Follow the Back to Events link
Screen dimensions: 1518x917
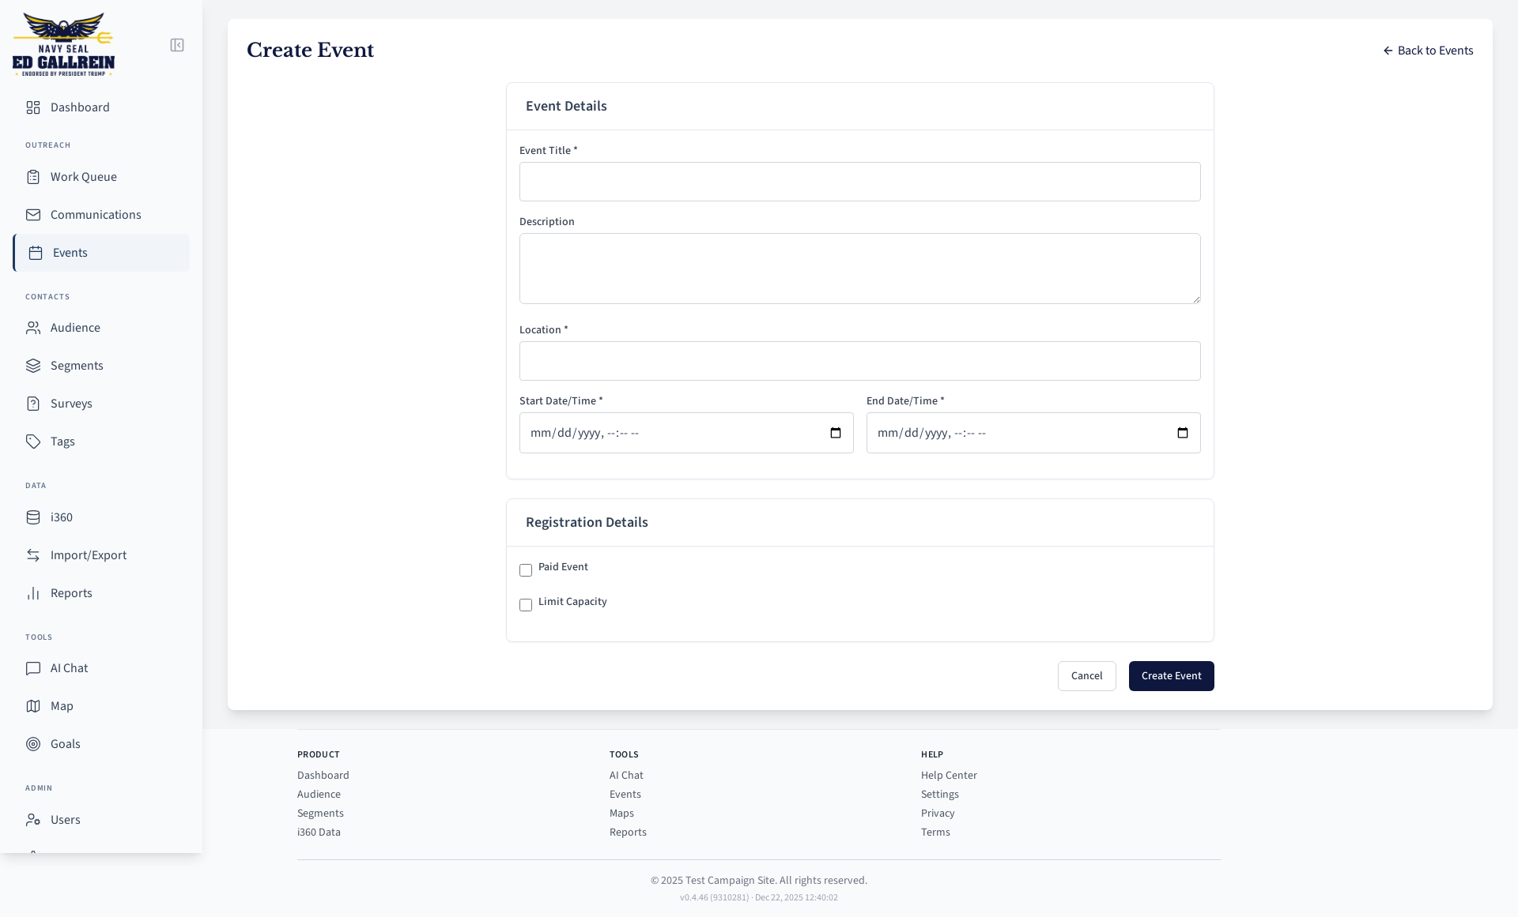(x=1428, y=51)
